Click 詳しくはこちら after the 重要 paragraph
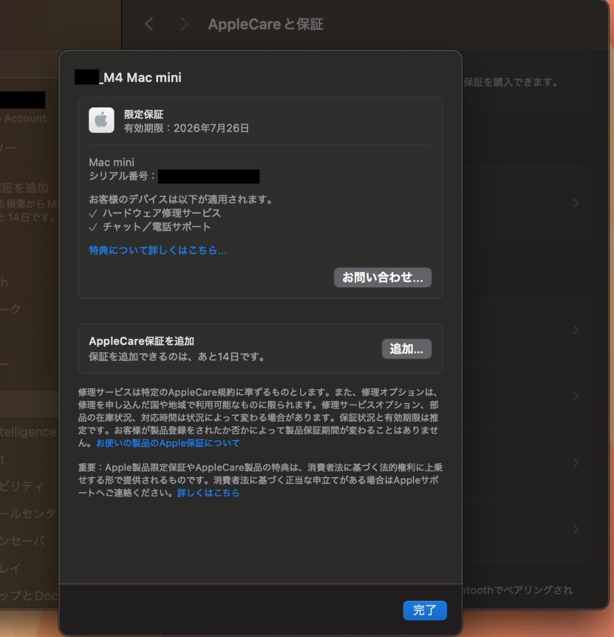Screen dimensions: 614x637 (208, 492)
